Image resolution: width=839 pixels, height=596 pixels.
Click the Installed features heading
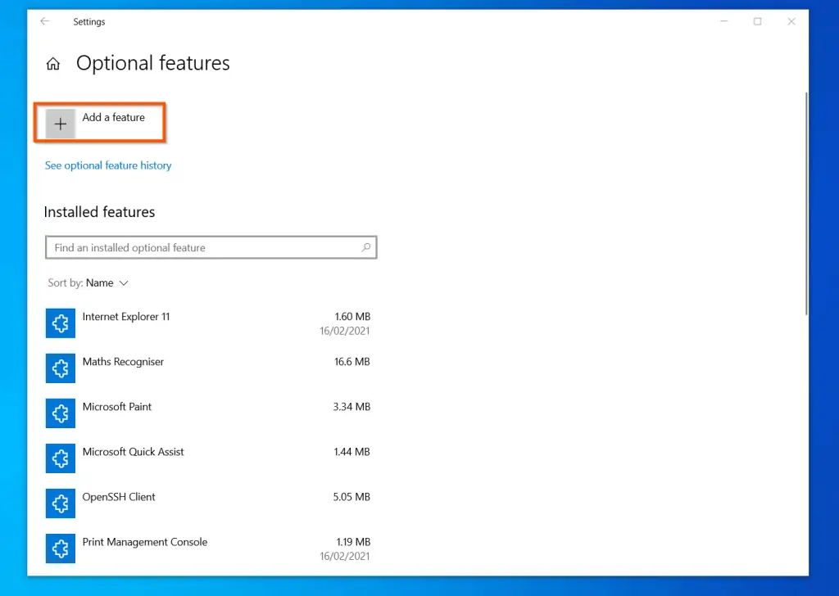click(99, 212)
